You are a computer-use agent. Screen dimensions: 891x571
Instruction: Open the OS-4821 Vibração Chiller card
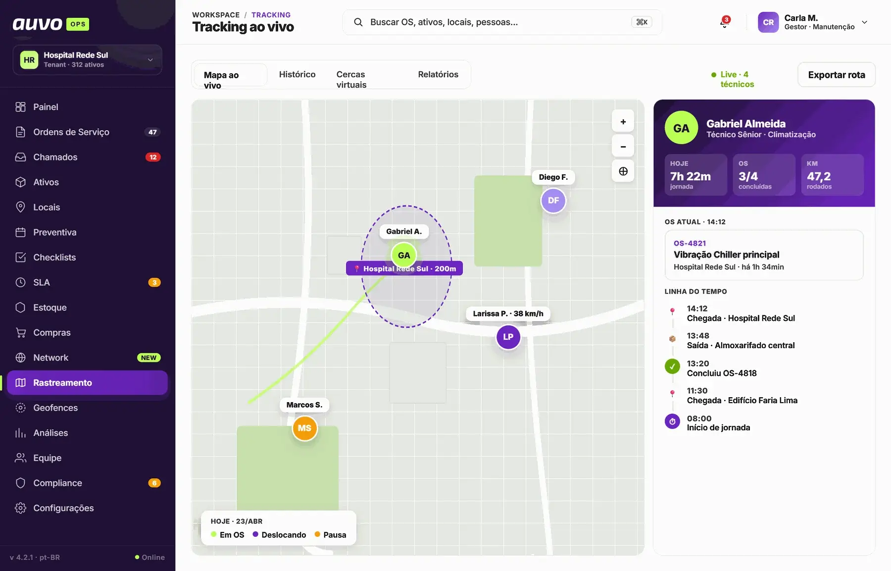(764, 255)
